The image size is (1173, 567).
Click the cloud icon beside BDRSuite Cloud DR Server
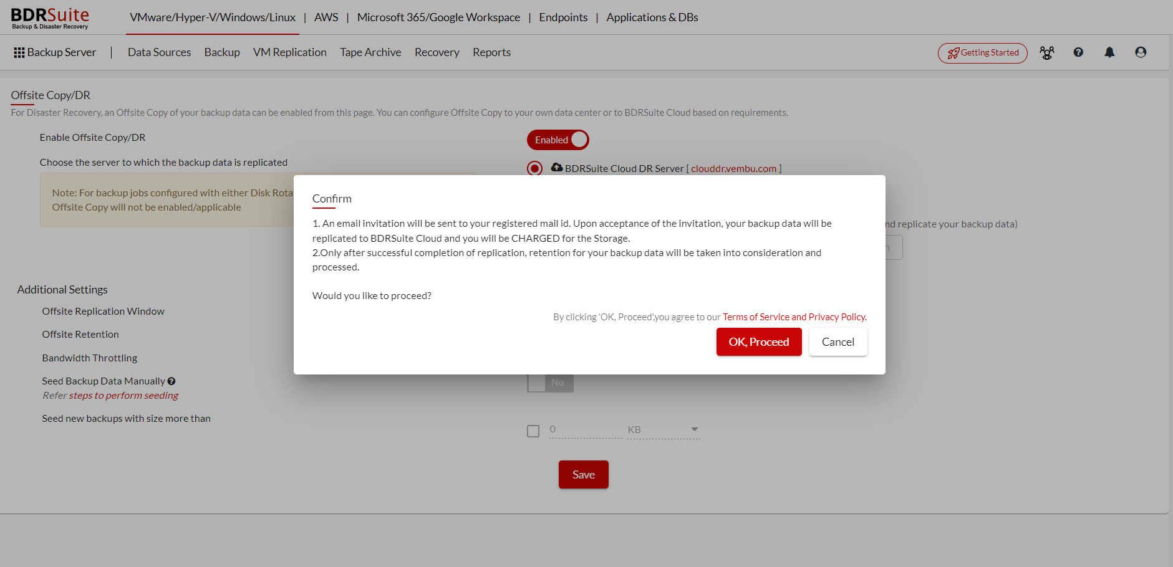click(x=557, y=167)
